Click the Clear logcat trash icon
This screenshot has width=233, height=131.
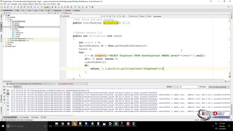coord(8,91)
